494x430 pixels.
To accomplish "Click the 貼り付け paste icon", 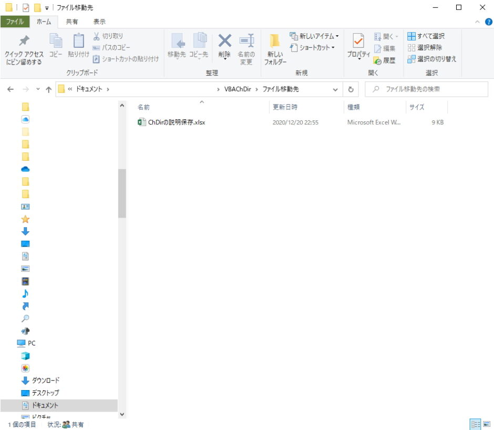I will (78, 41).
